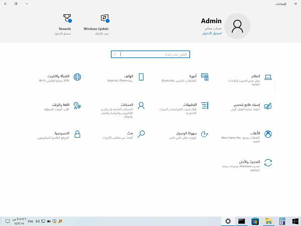
Task: Open الشبكة والإنترنت network globe category
Action: point(60,78)
